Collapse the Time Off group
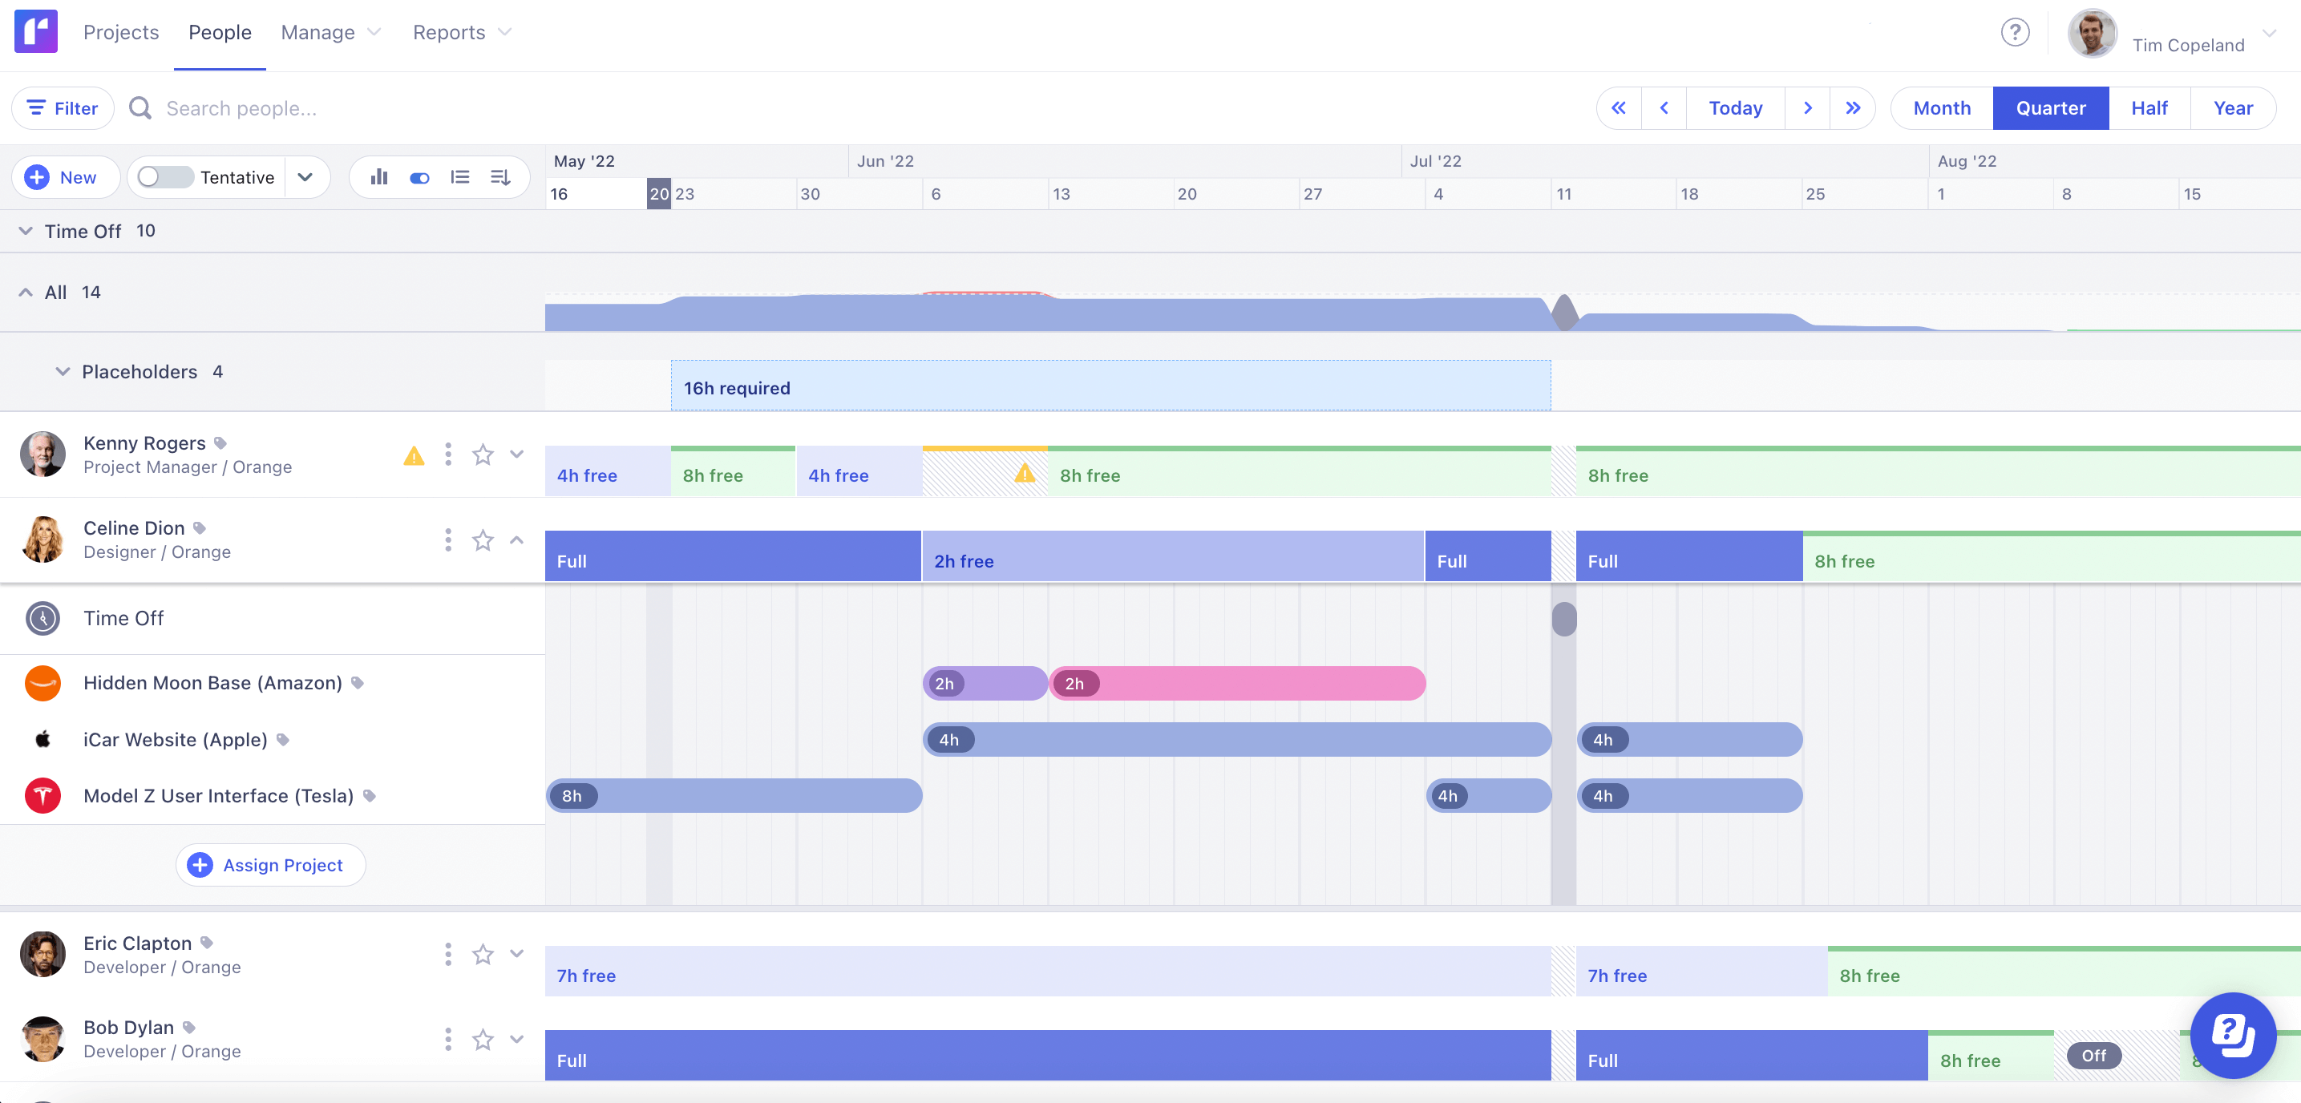2301x1103 pixels. pos(25,230)
